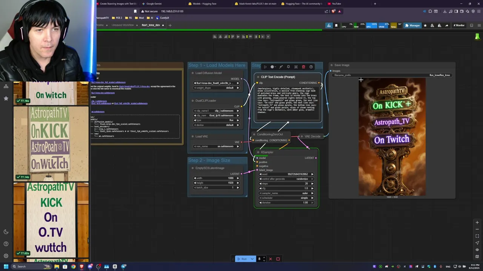The width and height of the screenshot is (483, 271).
Task: Change vae_name ae.safetensors selector
Action: click(217, 146)
